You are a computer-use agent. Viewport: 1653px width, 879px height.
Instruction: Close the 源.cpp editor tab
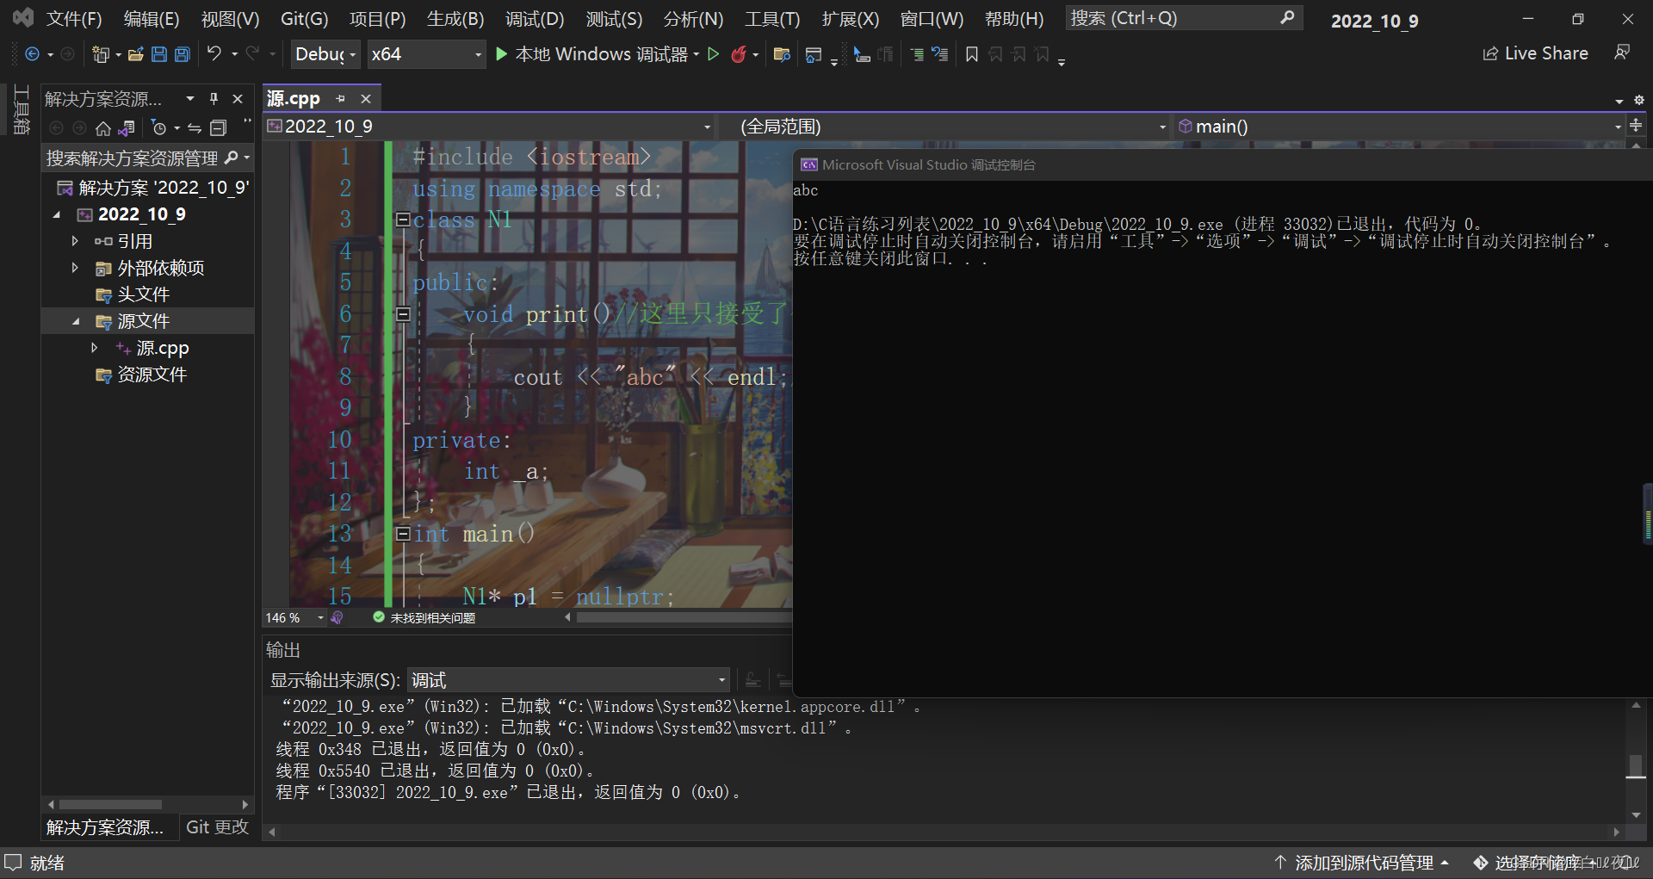366,99
